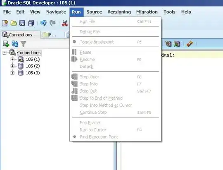Image resolution: width=223 pixels, height=170 pixels.
Task: Choose Run to Cursor in Run menu
Action: point(115,130)
